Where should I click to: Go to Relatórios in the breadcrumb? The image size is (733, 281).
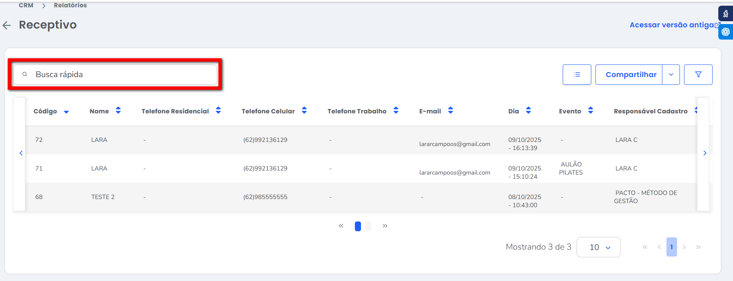(70, 5)
